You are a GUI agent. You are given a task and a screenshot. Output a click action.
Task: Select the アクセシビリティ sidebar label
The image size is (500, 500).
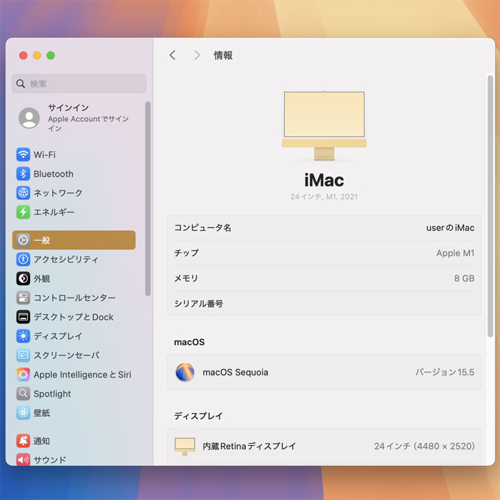pyautogui.click(x=66, y=260)
